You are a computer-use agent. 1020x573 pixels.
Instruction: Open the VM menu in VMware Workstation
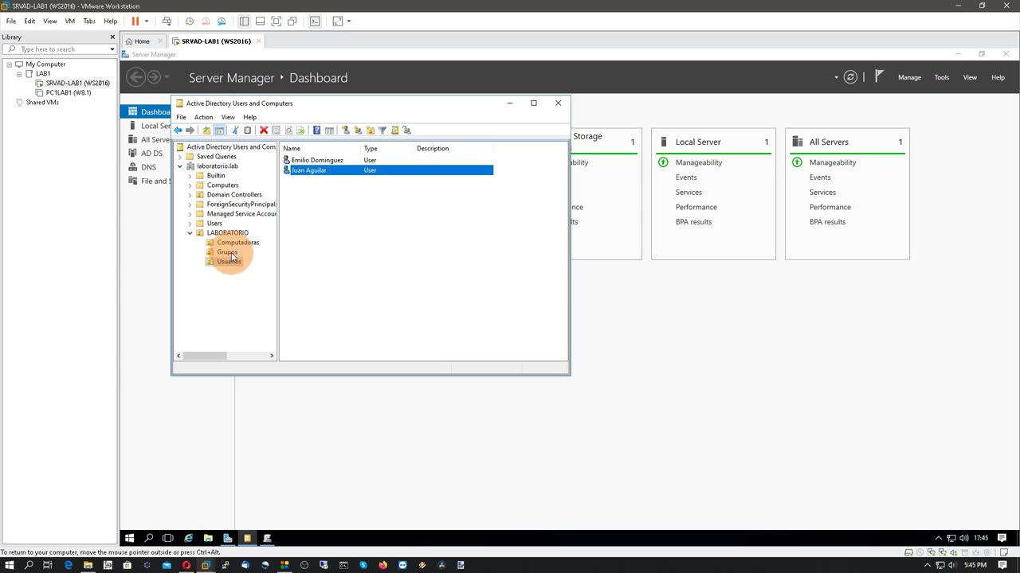tap(69, 21)
